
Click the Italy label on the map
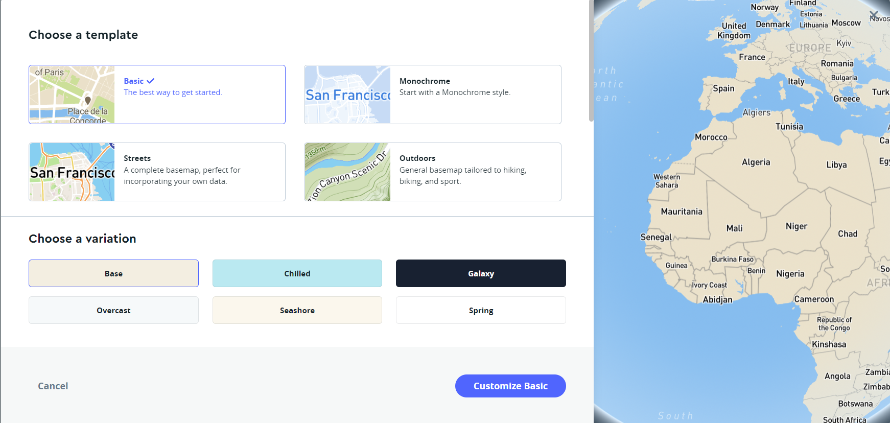(x=796, y=81)
